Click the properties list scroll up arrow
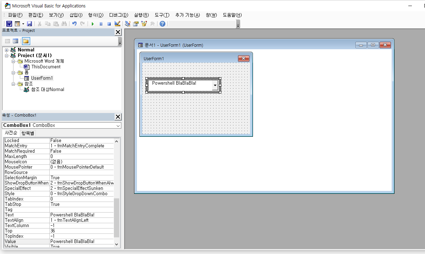The width and height of the screenshot is (425, 254). [117, 141]
